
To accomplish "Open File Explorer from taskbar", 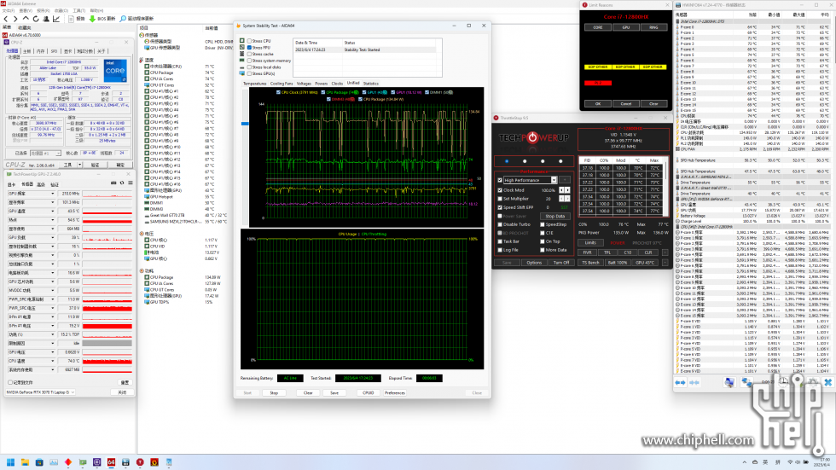I will click(x=25, y=462).
